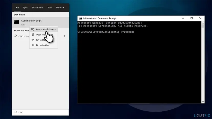This screenshot has width=212, height=119.
Task: Minimize the Command Prompt window
Action: [183, 18]
